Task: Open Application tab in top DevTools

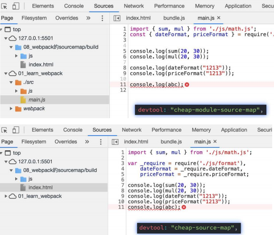Action: coord(238,6)
